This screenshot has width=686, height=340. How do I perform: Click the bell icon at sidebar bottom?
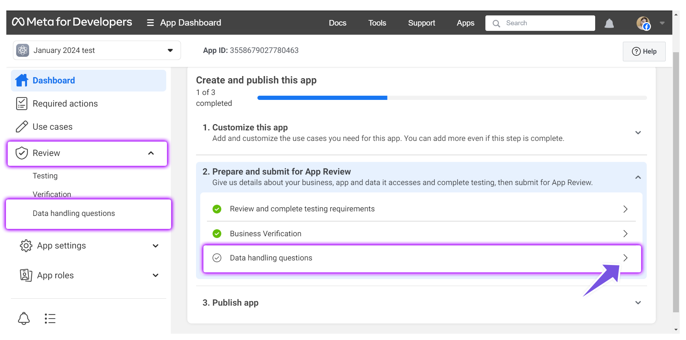24,318
